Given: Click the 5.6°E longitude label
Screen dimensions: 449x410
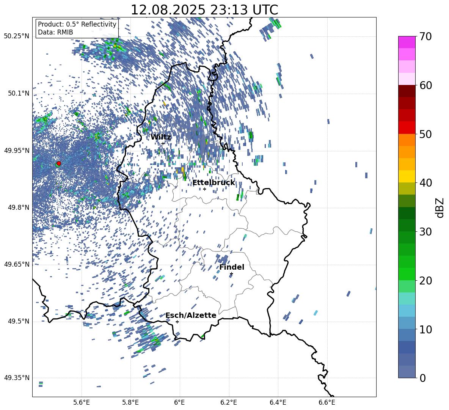Looking at the screenshot, I should pos(82,402).
